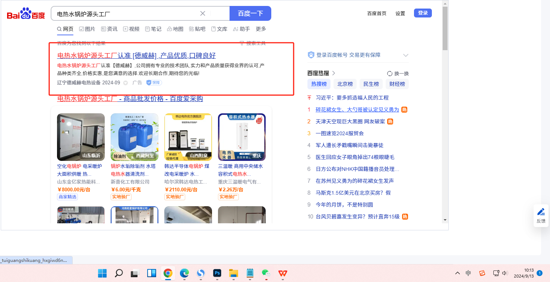This screenshot has height=282, width=550.
Task: Open hot search 台风贝碧嘉发生变异？预计直奔15级
Action: pyautogui.click(x=357, y=217)
